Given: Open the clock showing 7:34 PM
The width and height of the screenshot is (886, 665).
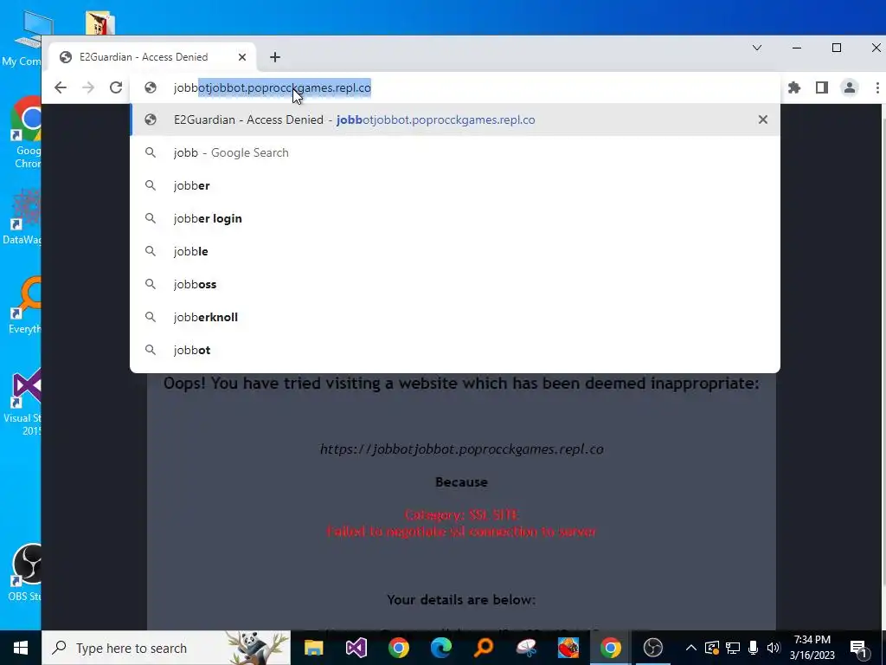Looking at the screenshot, I should (x=812, y=648).
